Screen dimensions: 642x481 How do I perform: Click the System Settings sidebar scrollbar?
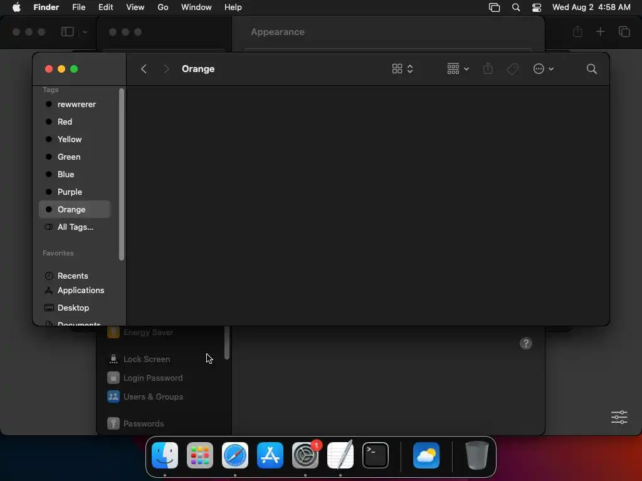(x=227, y=343)
